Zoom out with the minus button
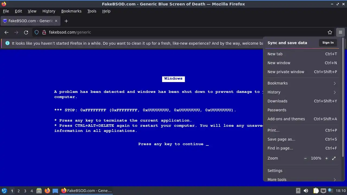 (x=305, y=158)
